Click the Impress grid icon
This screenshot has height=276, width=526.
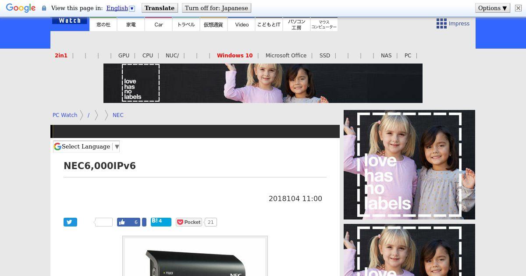[441, 24]
